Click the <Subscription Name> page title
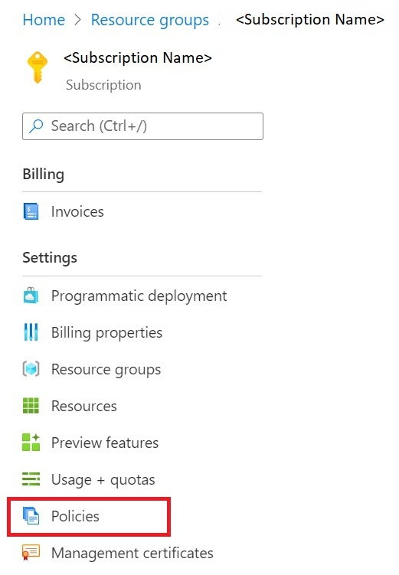This screenshot has height=575, width=399. tap(138, 58)
